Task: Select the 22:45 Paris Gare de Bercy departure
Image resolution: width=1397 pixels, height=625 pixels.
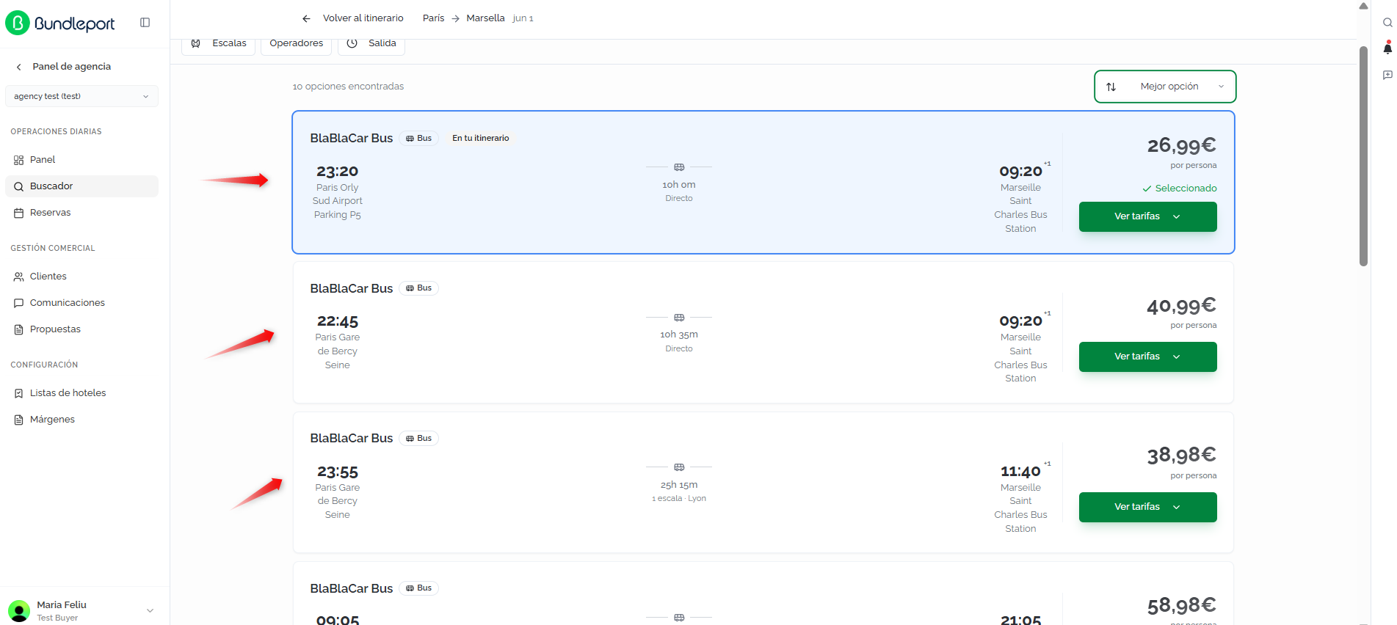Action: [338, 321]
